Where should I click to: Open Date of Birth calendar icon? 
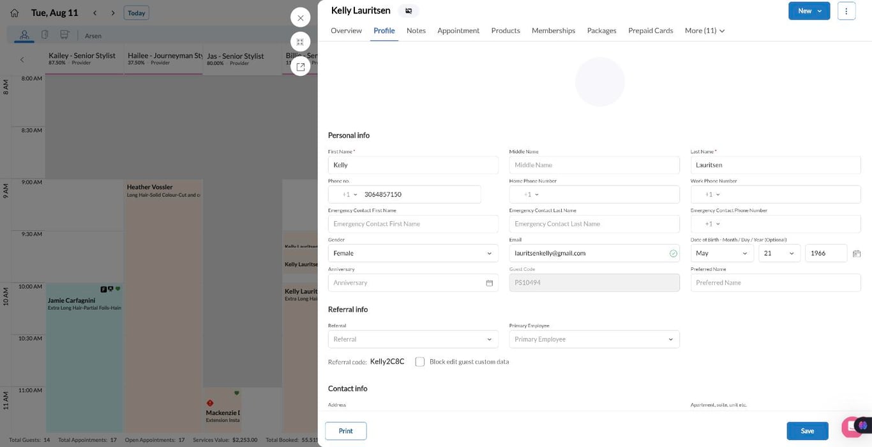tap(857, 254)
